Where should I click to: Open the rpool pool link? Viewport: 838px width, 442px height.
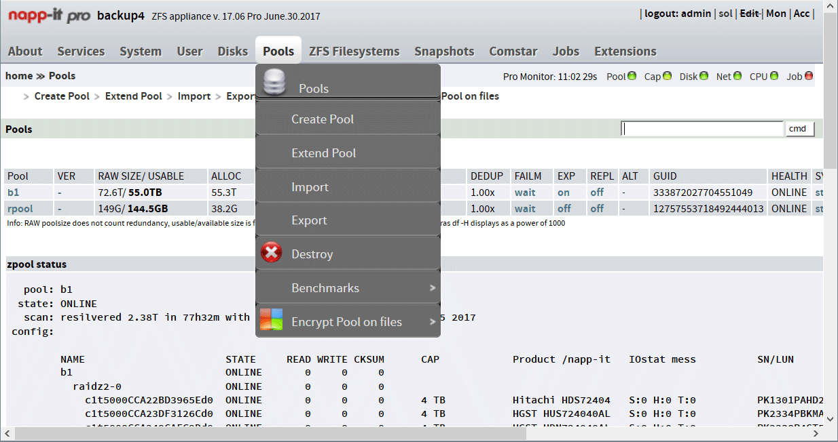click(20, 209)
